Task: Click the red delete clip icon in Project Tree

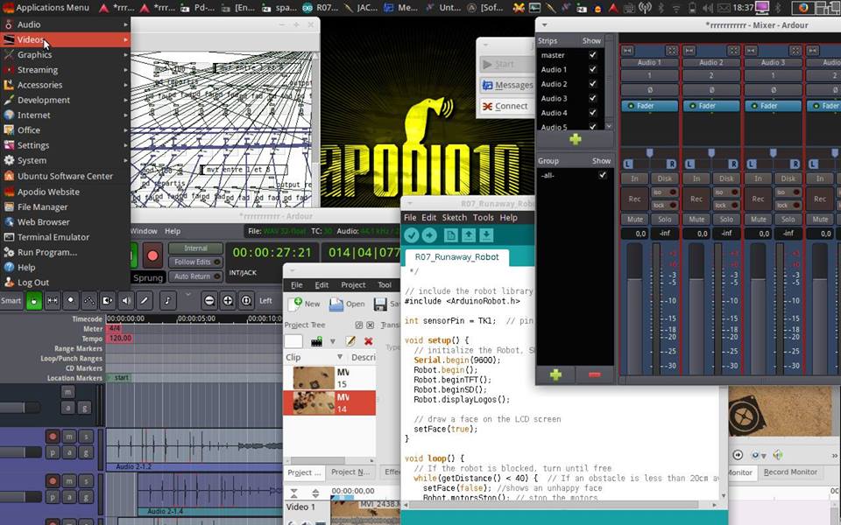Action: 368,341
